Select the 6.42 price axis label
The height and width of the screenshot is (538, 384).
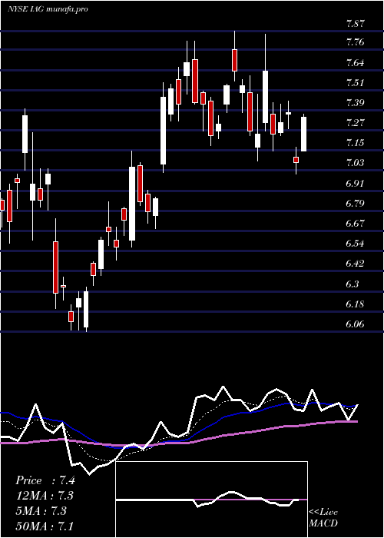(355, 264)
